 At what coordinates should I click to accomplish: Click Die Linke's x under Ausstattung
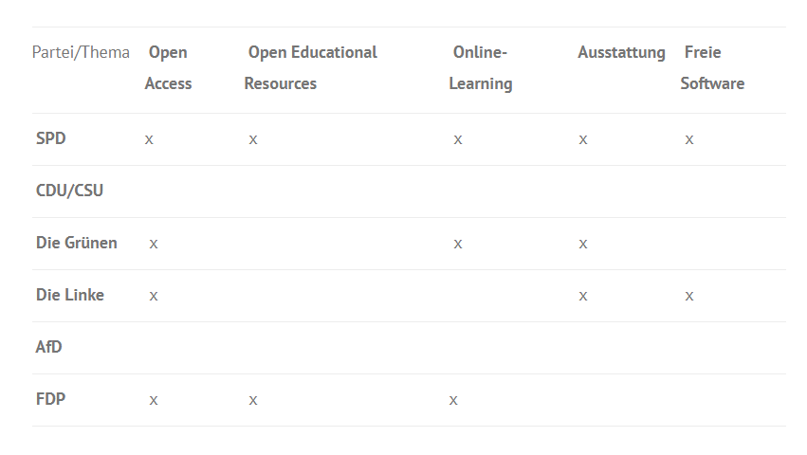pyautogui.click(x=583, y=296)
